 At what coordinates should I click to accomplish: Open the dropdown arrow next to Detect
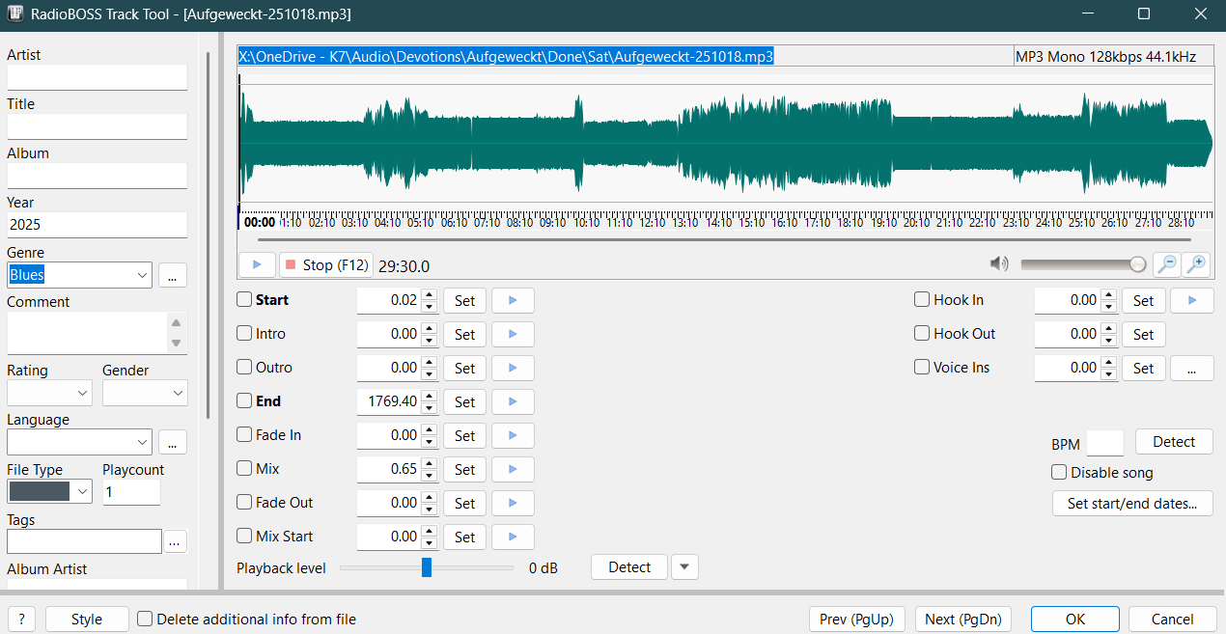684,567
